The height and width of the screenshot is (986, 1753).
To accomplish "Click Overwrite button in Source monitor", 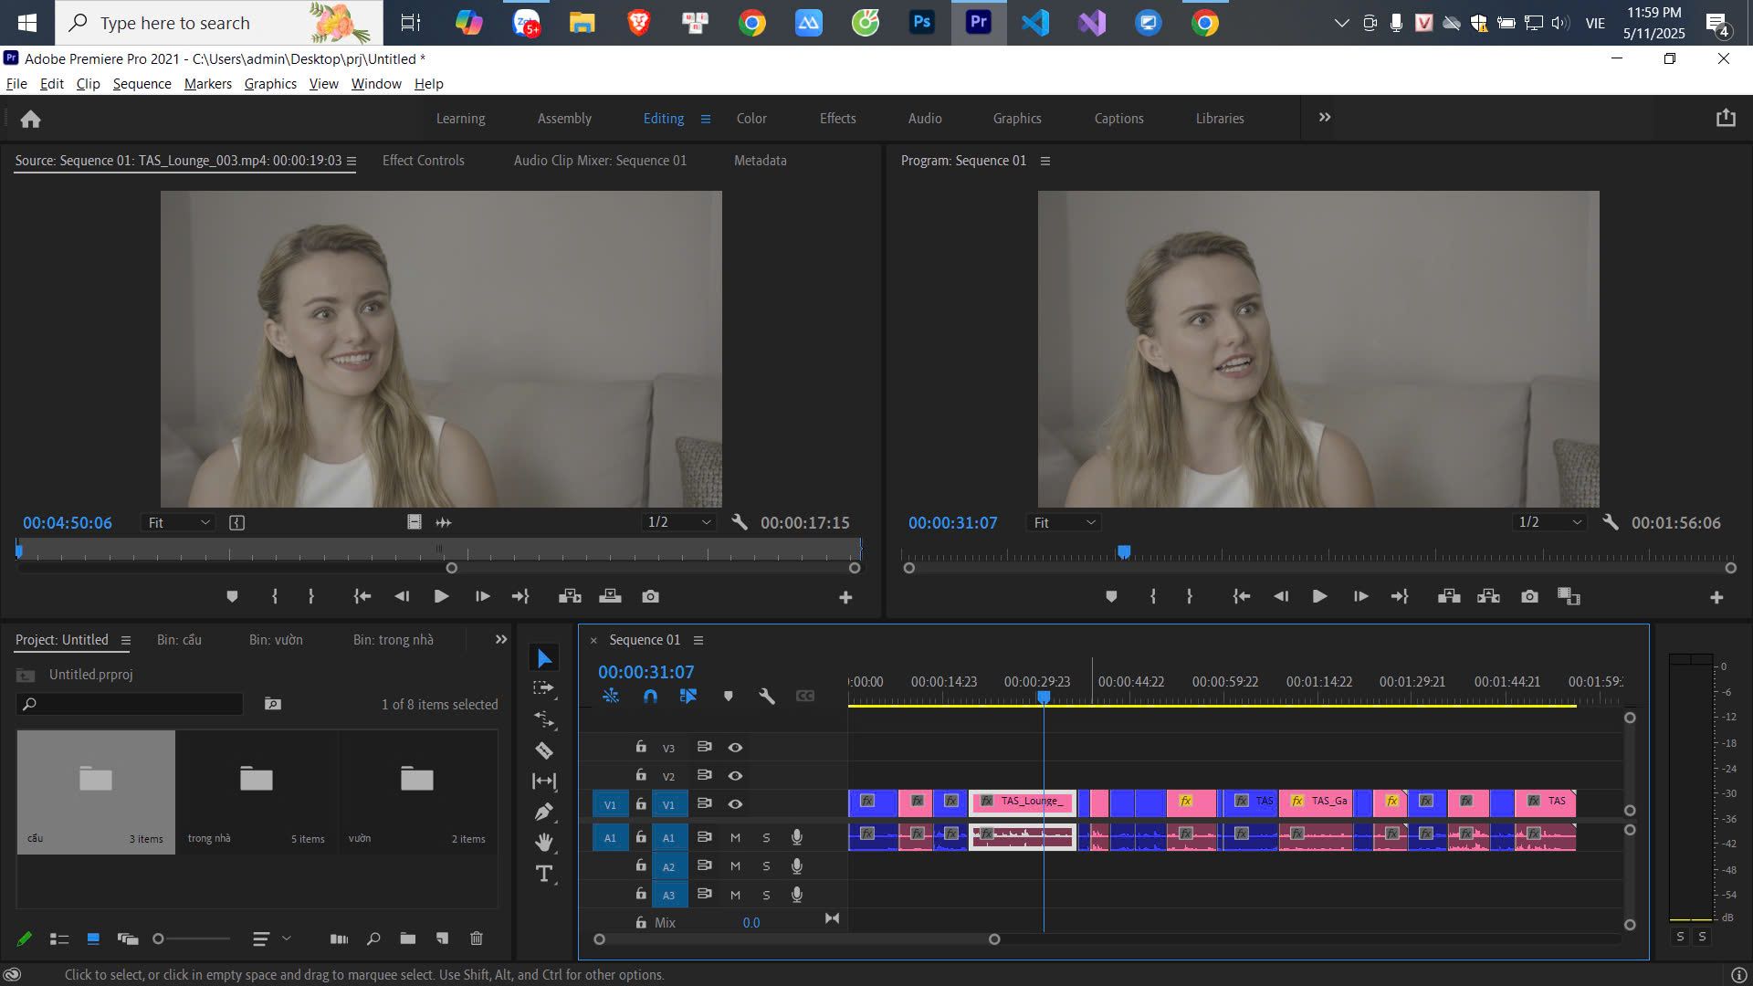I will (x=610, y=596).
